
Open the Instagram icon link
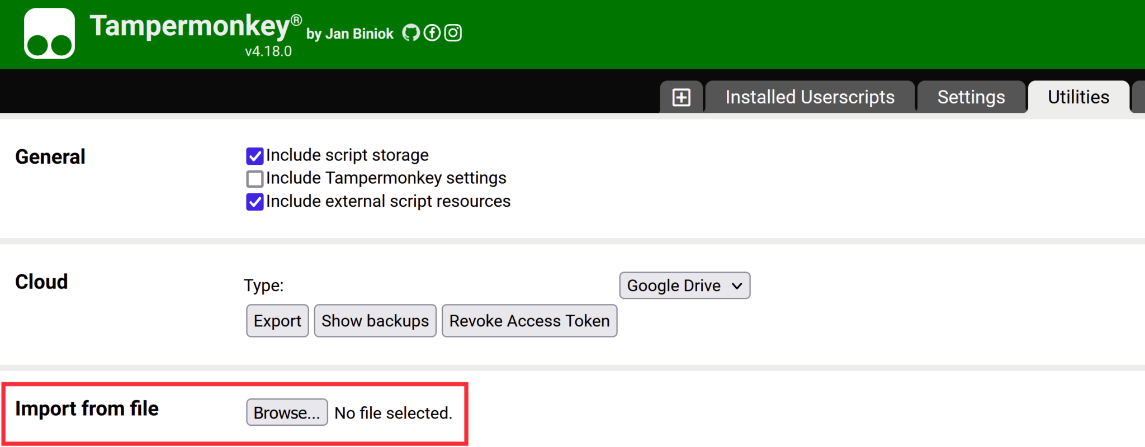(x=453, y=33)
